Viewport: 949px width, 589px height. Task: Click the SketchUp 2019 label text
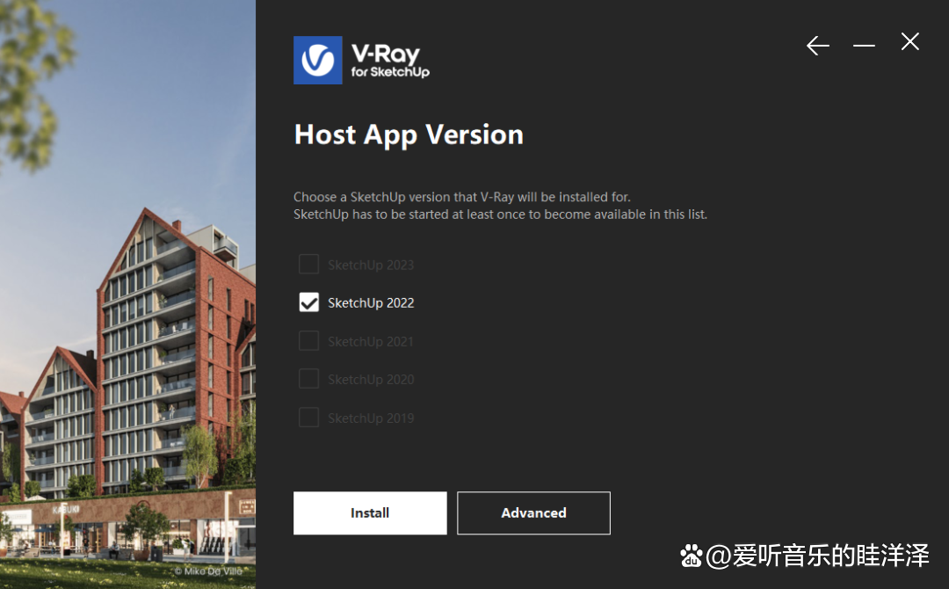(x=371, y=418)
